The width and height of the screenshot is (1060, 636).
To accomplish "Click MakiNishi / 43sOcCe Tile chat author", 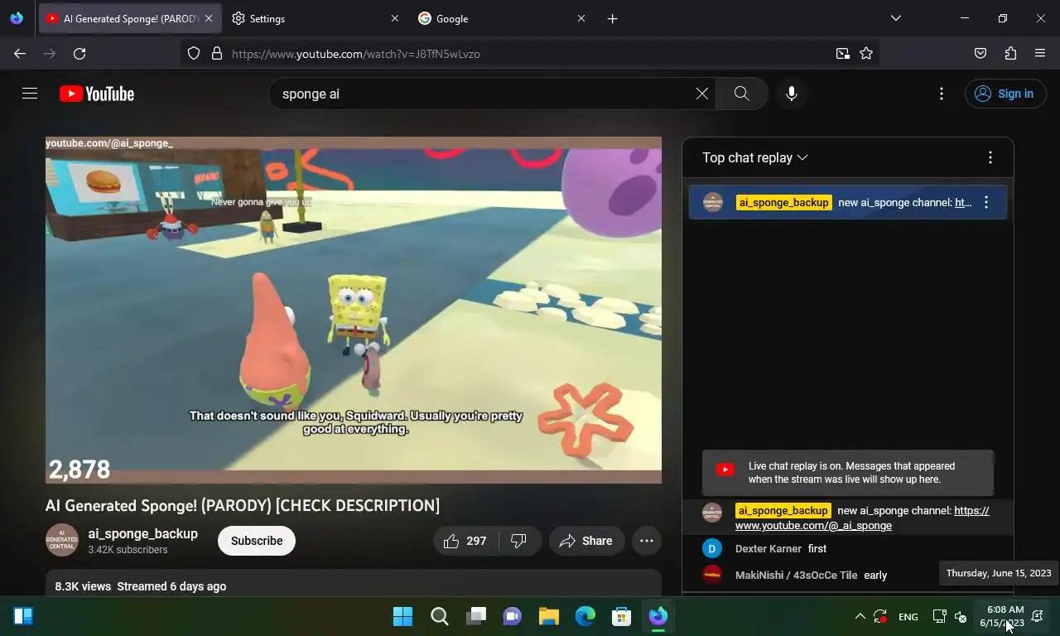I will [x=797, y=575].
